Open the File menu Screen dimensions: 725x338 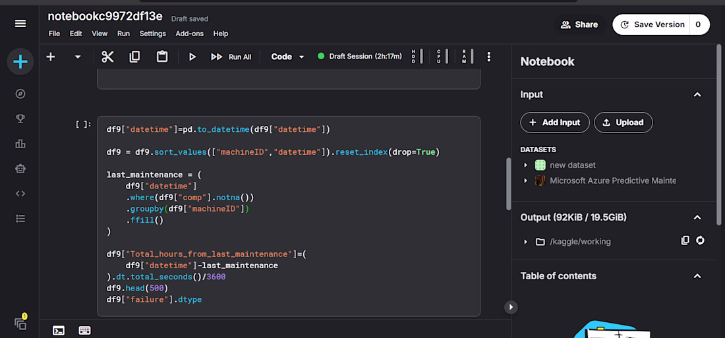tap(54, 34)
